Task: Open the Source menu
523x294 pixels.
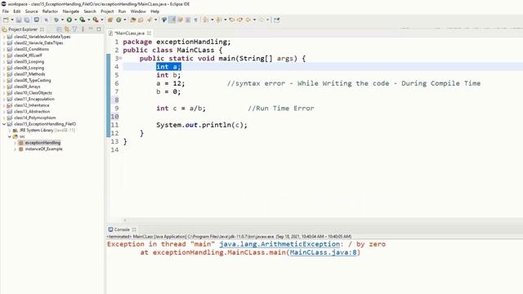Action: coord(31,11)
